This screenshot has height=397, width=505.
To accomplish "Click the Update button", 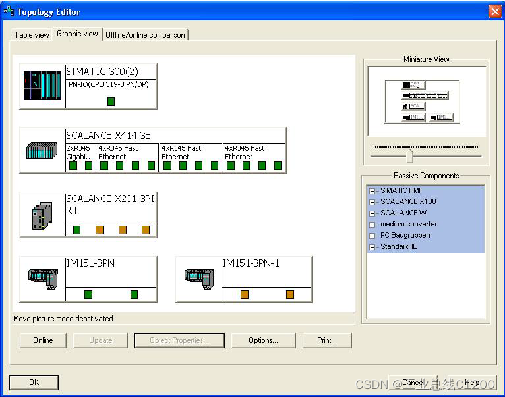I will point(100,340).
